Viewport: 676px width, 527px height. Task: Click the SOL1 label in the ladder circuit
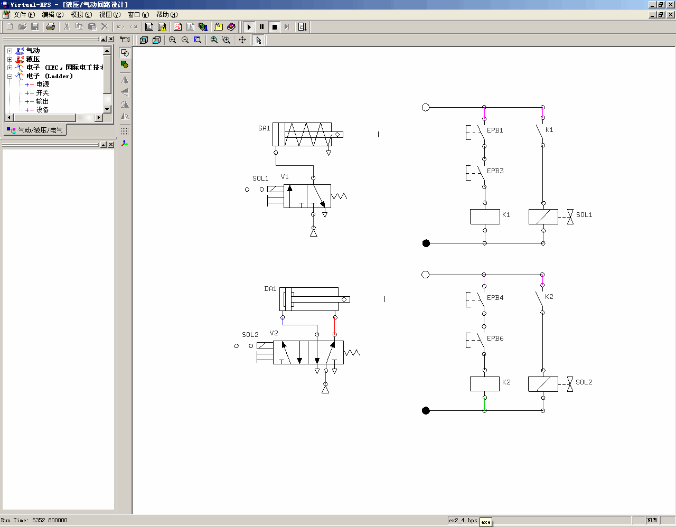click(x=584, y=215)
